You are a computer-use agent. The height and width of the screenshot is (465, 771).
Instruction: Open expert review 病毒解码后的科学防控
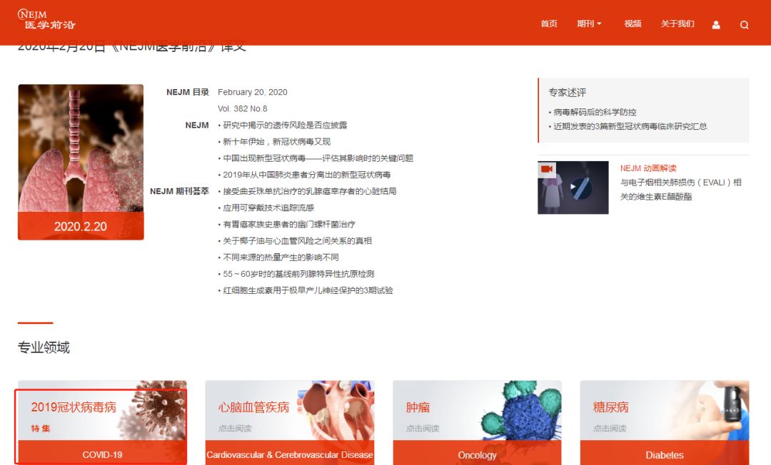pos(595,112)
